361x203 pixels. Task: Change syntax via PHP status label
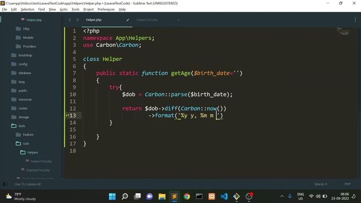click(x=347, y=184)
